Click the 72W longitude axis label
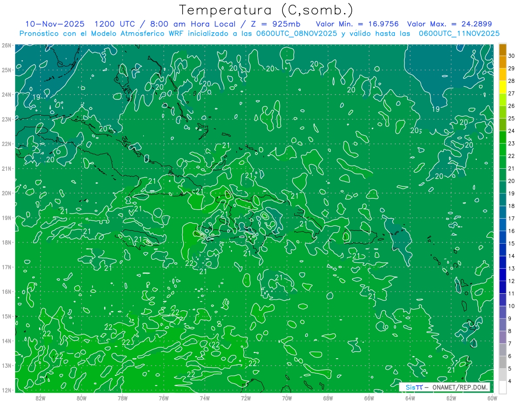The width and height of the screenshot is (523, 404). (x=246, y=398)
